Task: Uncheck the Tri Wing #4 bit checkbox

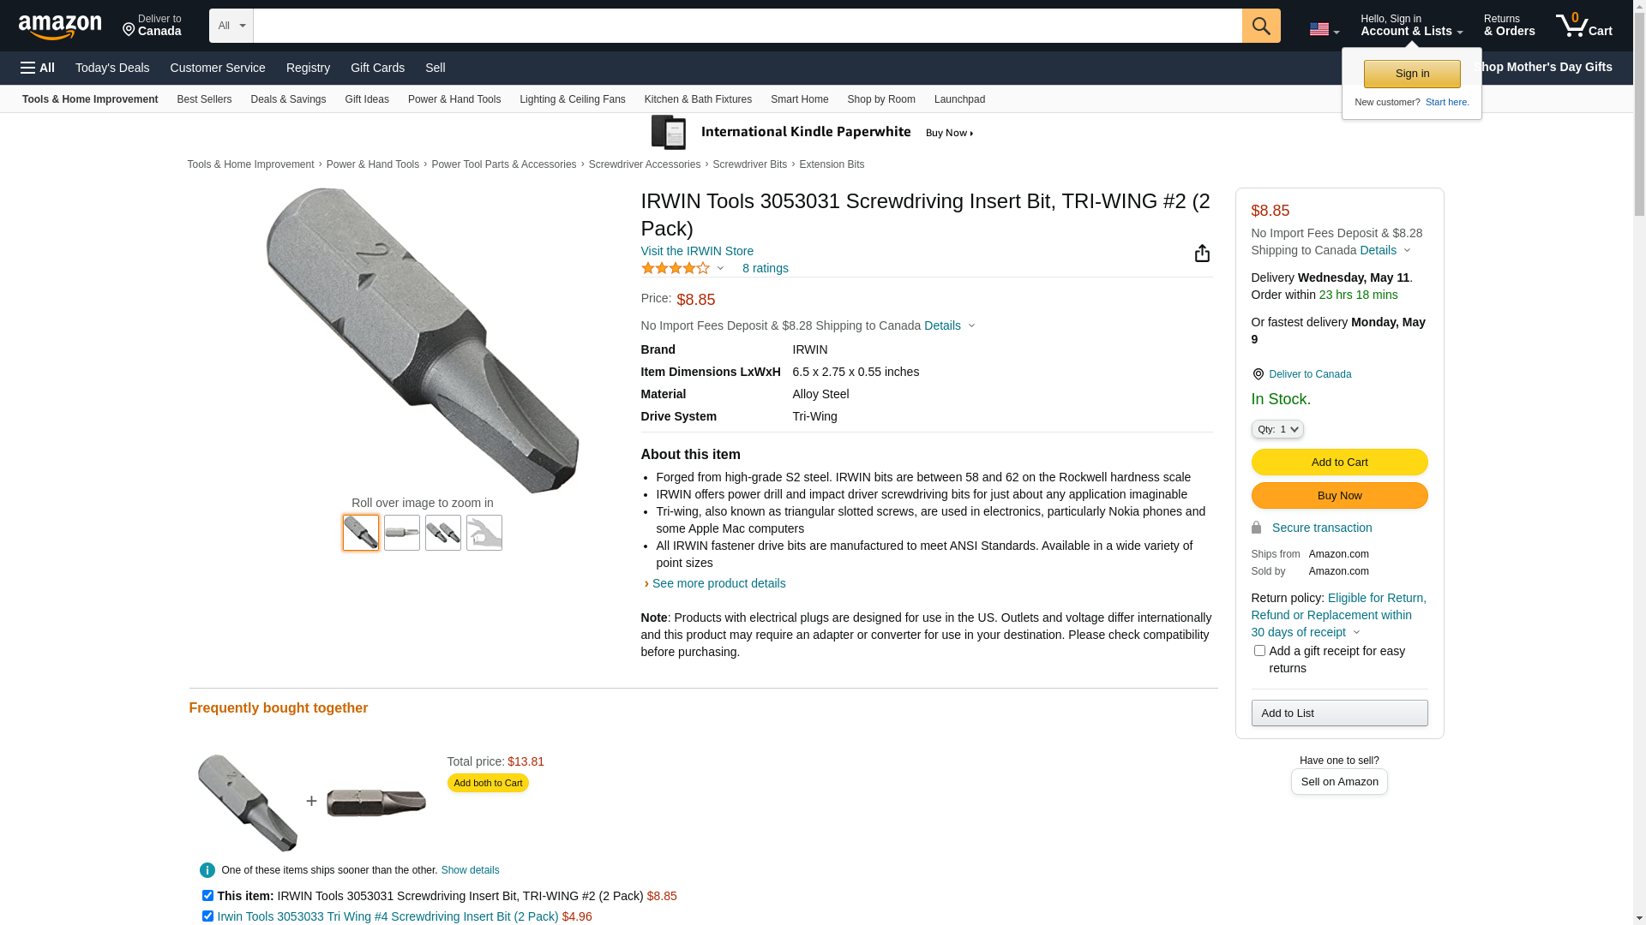Action: point(207,916)
